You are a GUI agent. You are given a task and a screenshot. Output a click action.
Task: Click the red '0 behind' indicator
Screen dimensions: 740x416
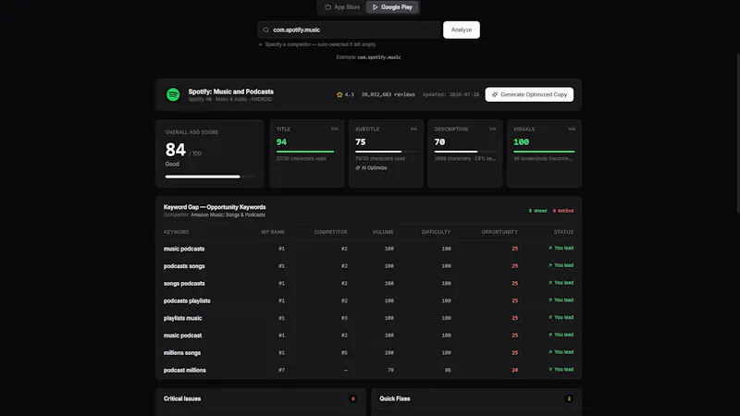coord(563,211)
